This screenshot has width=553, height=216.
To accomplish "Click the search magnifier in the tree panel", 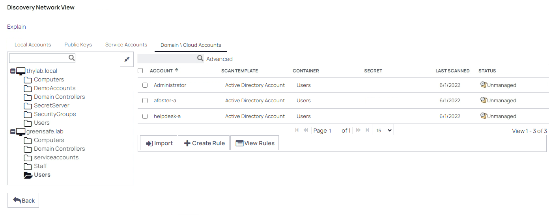I will 71,58.
